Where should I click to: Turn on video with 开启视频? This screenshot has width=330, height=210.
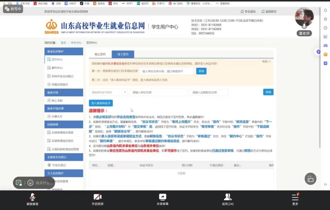tap(97, 199)
